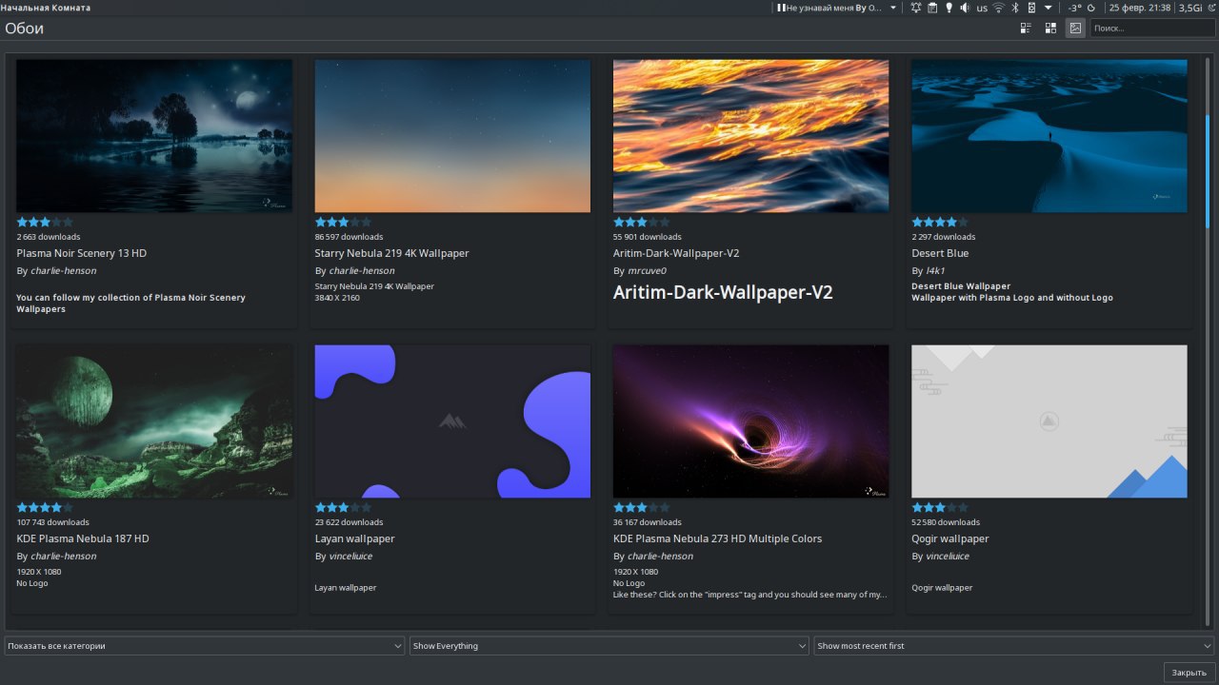Image resolution: width=1219 pixels, height=685 pixels.
Task: Switch to the tiles grid view mode
Action: coord(1050,29)
